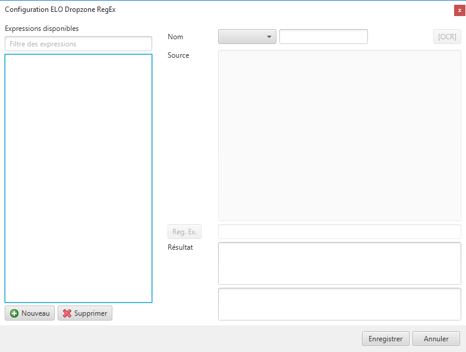Focus the Filtre des expressions field

[78, 44]
